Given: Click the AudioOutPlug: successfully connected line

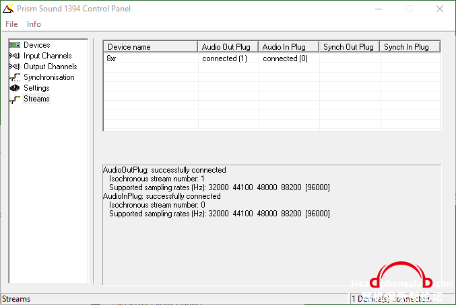Looking at the screenshot, I should click(x=164, y=170).
